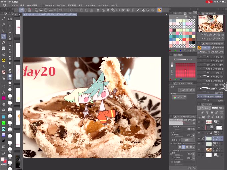This screenshot has width=227, height=170.
Task: Select the first anti-aliasing level option
Action: point(180,147)
